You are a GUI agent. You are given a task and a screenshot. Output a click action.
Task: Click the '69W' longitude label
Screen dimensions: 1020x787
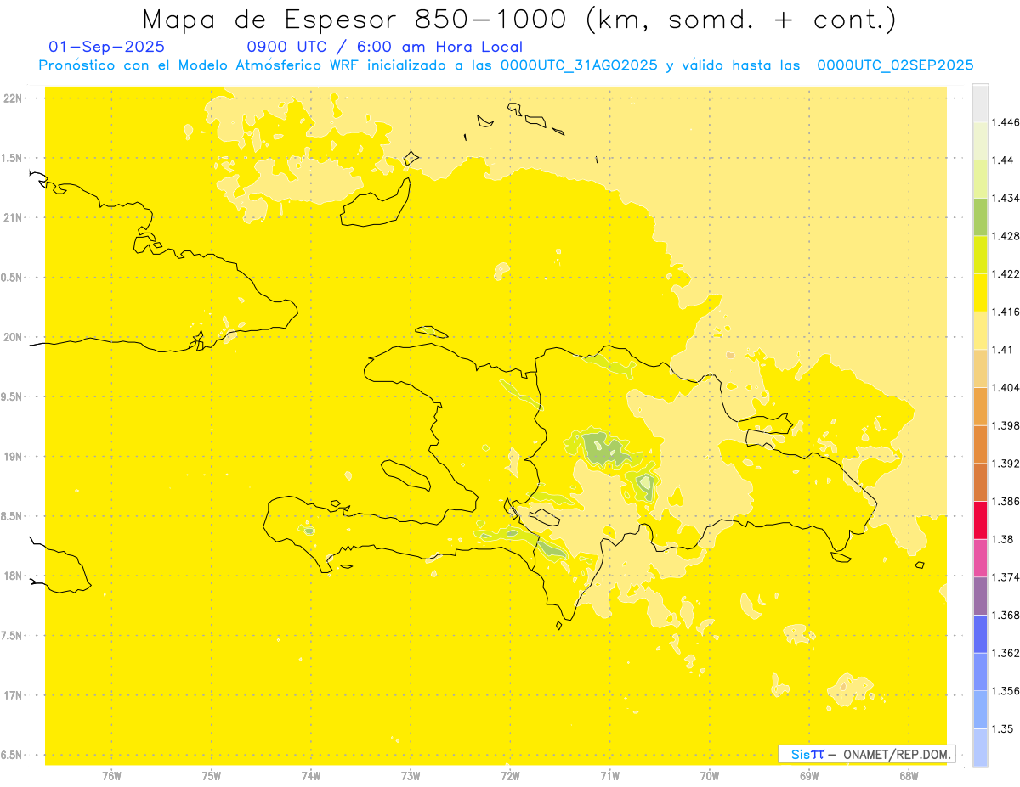(x=809, y=777)
